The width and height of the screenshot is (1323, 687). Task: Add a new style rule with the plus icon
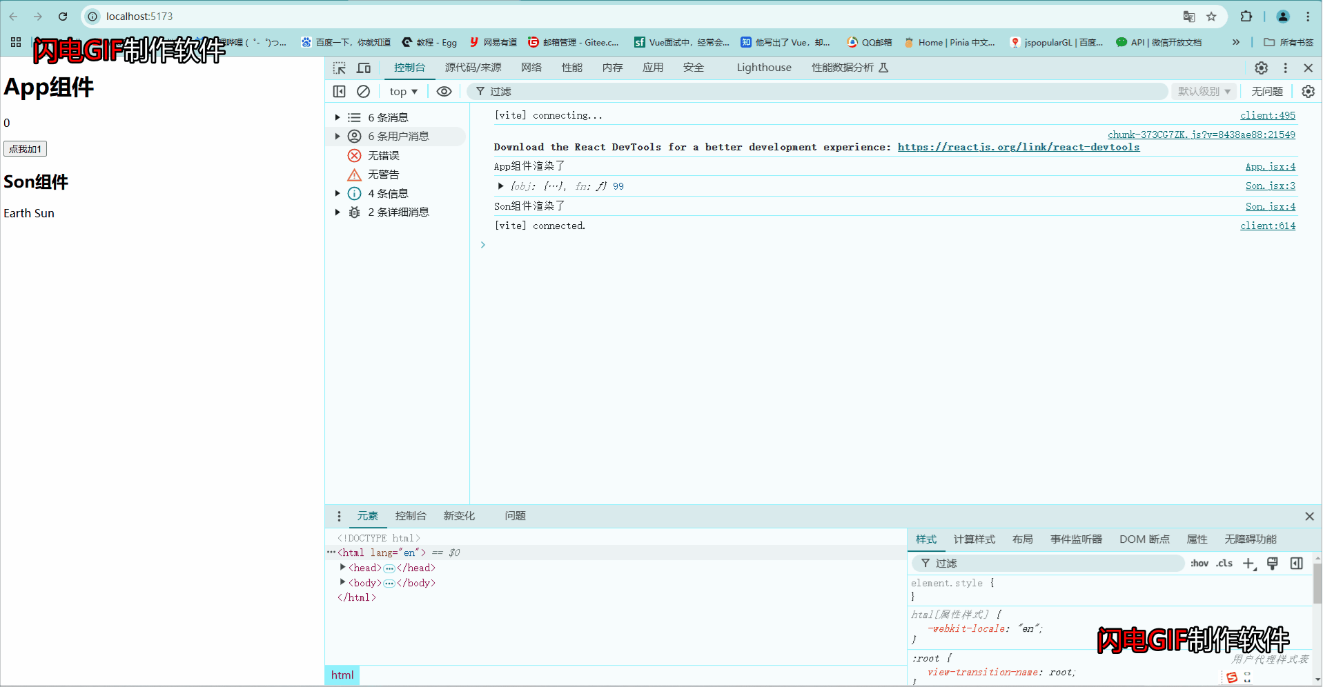coord(1248,563)
